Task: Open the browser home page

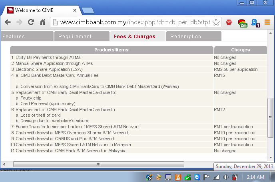Action: 43,22
